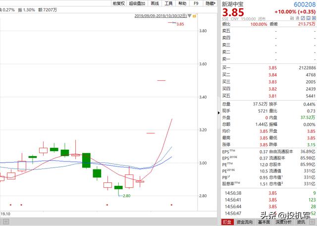Click the plus icon at bottom-right of tabs

click(x=312, y=222)
